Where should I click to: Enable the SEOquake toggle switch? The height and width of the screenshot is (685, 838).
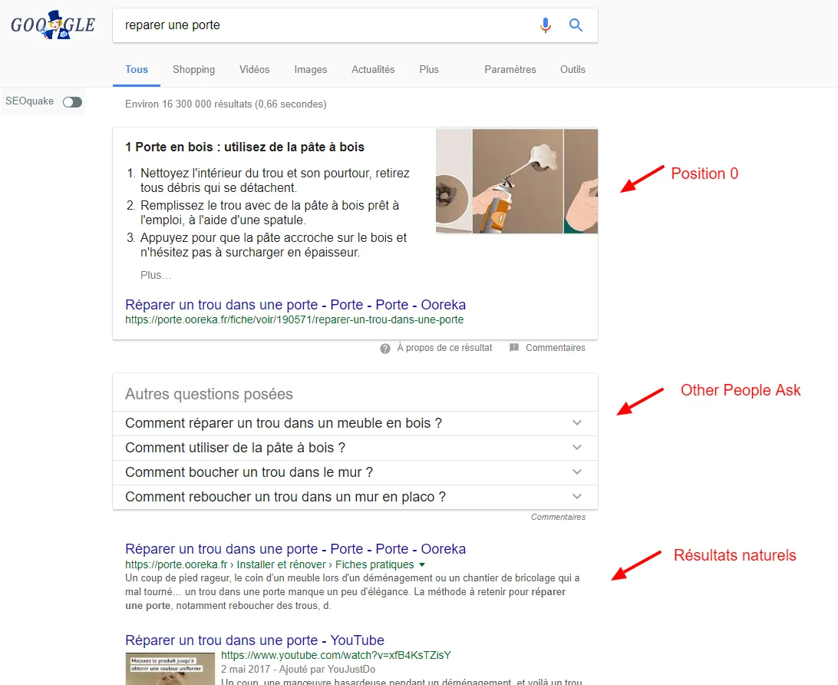[x=71, y=101]
